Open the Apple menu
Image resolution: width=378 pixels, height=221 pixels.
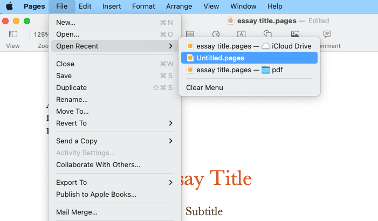coord(9,6)
